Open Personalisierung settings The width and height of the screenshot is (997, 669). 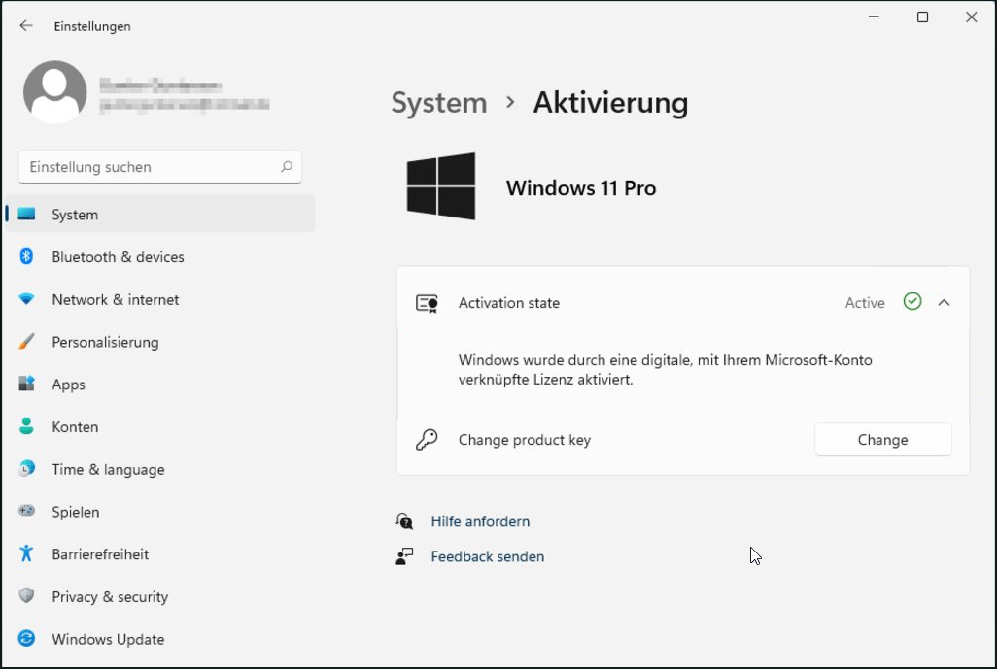coord(160,342)
